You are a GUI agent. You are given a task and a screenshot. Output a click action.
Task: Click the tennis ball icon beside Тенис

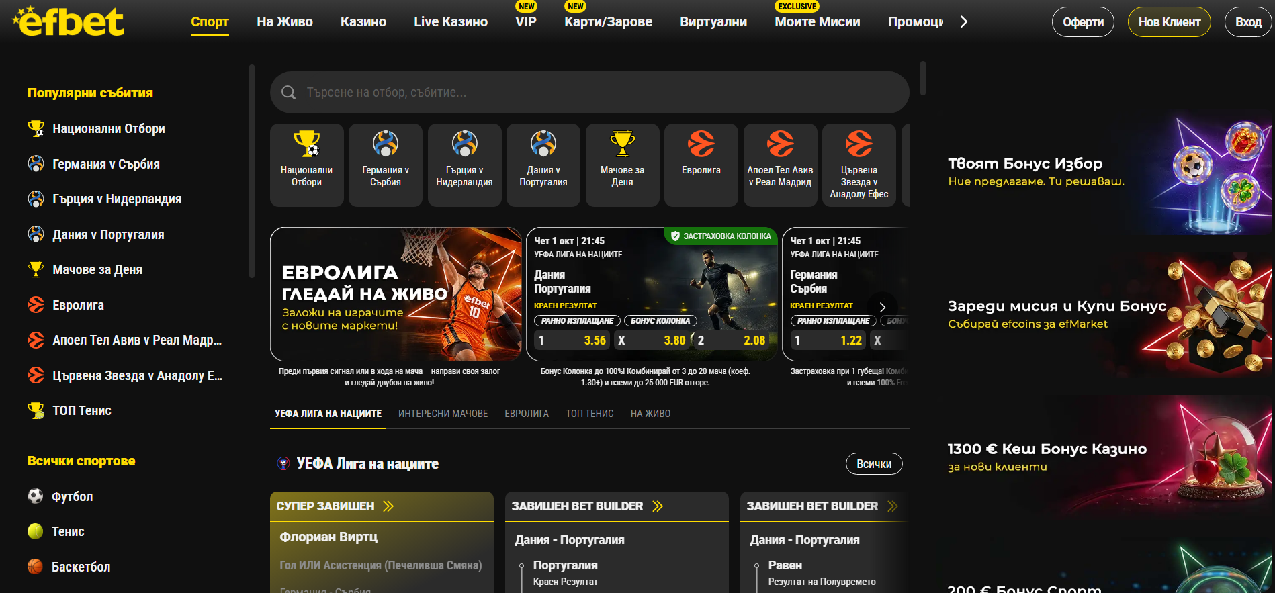[x=36, y=531]
